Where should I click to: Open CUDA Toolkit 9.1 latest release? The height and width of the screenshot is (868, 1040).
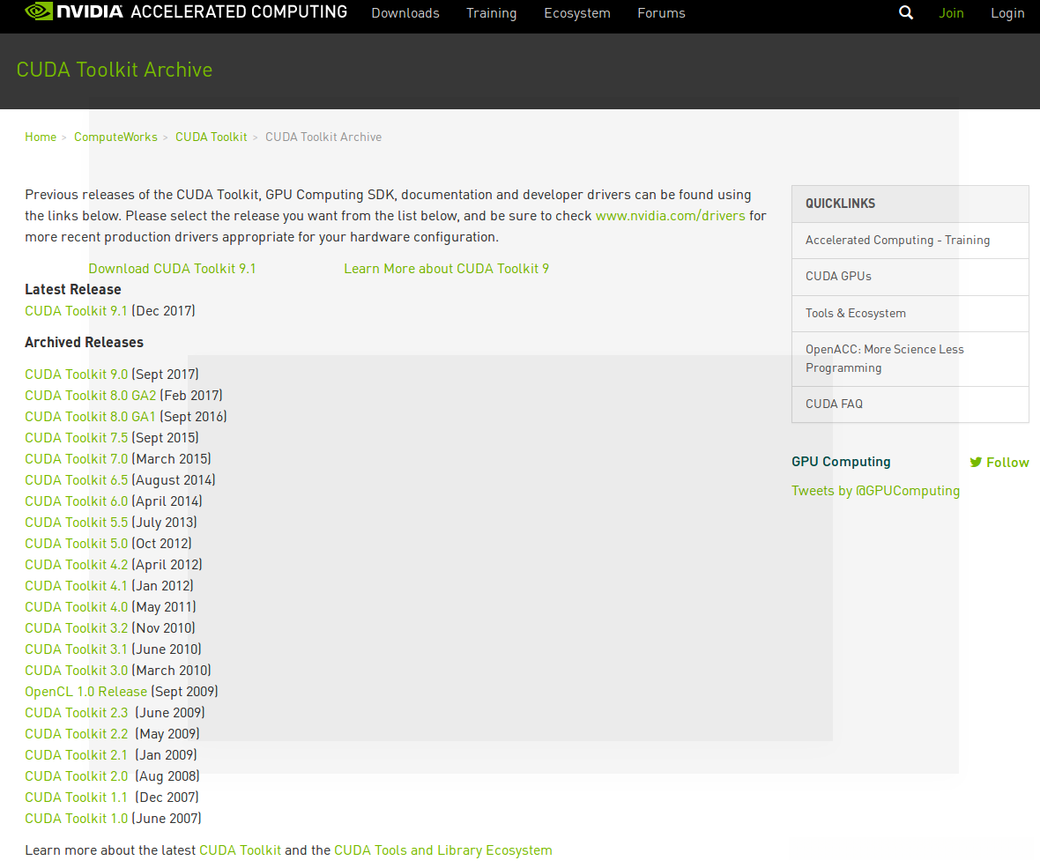(x=76, y=311)
